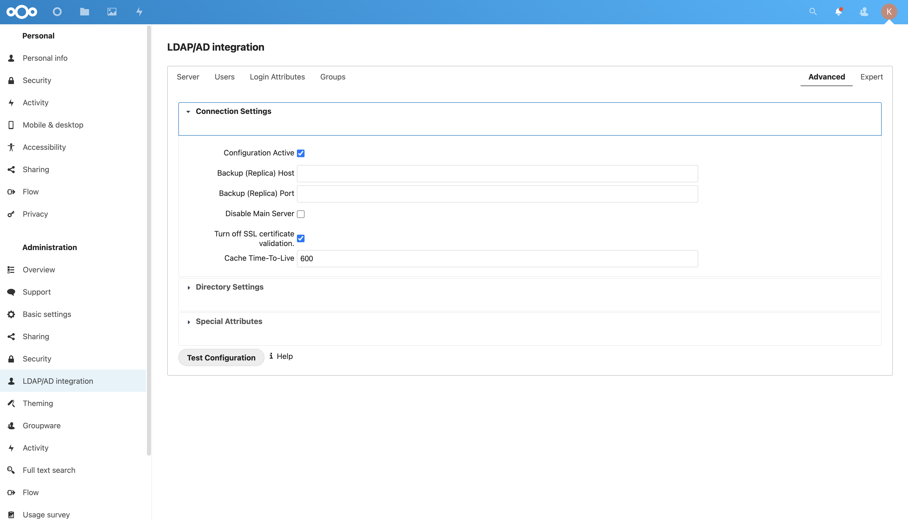Expand the Directory Settings section

[229, 287]
